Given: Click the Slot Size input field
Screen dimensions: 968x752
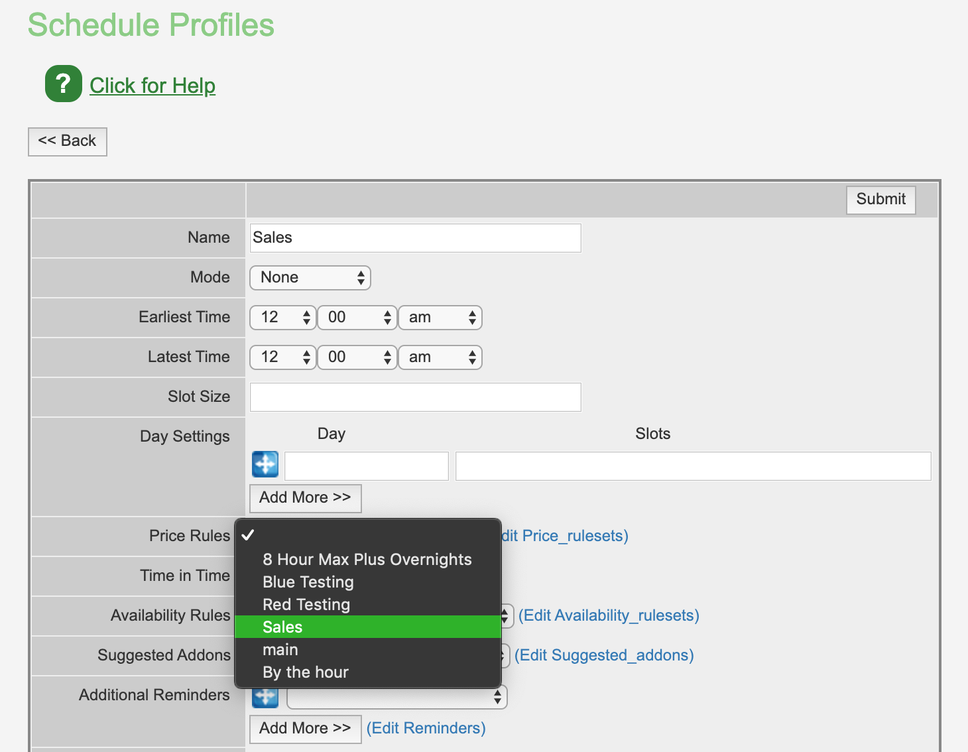Looking at the screenshot, I should tap(416, 397).
